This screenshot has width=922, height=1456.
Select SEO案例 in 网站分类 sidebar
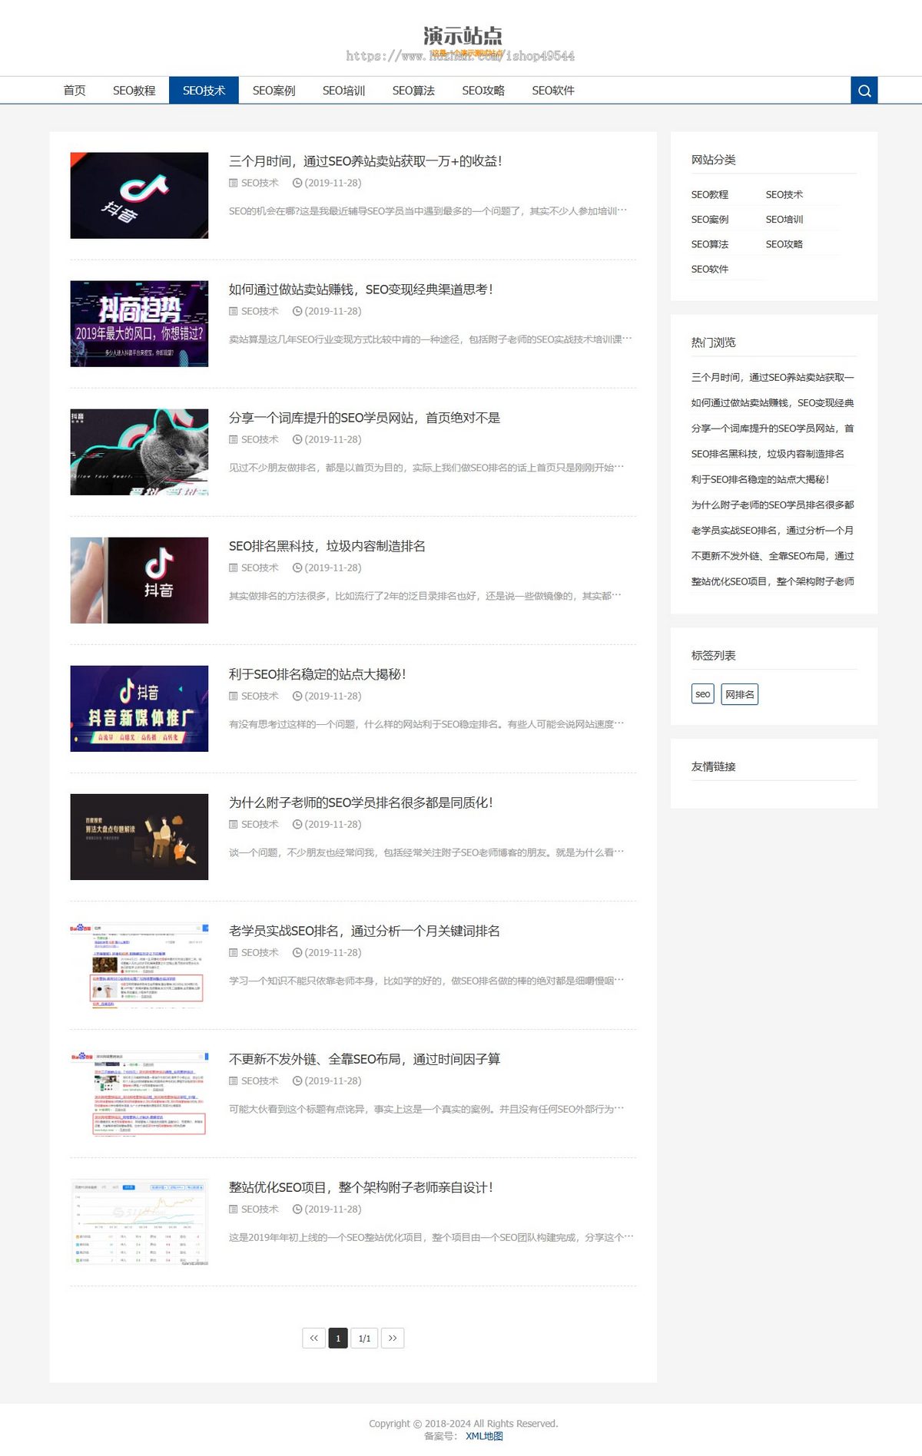point(710,220)
